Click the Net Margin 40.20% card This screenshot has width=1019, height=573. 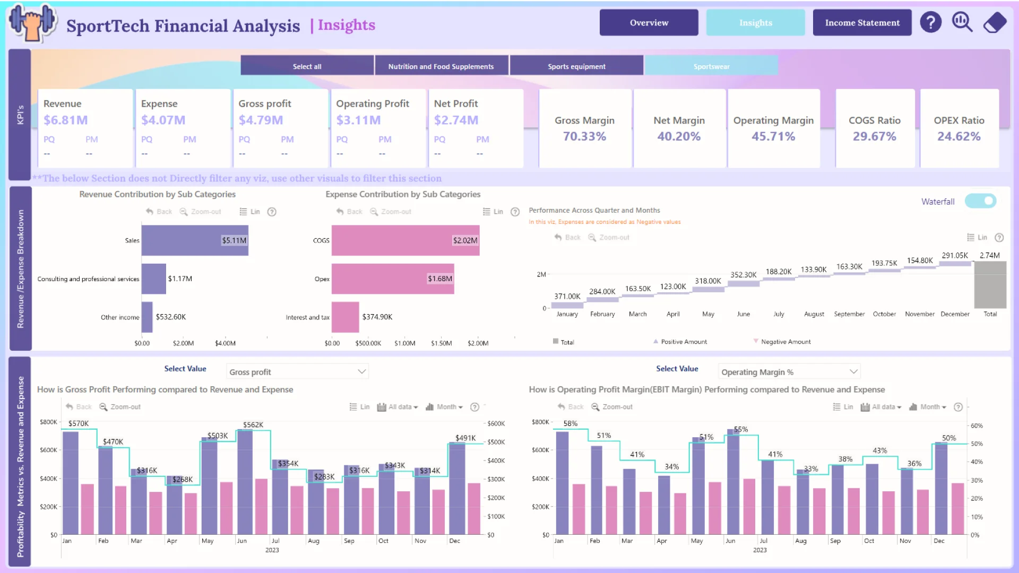click(x=679, y=128)
